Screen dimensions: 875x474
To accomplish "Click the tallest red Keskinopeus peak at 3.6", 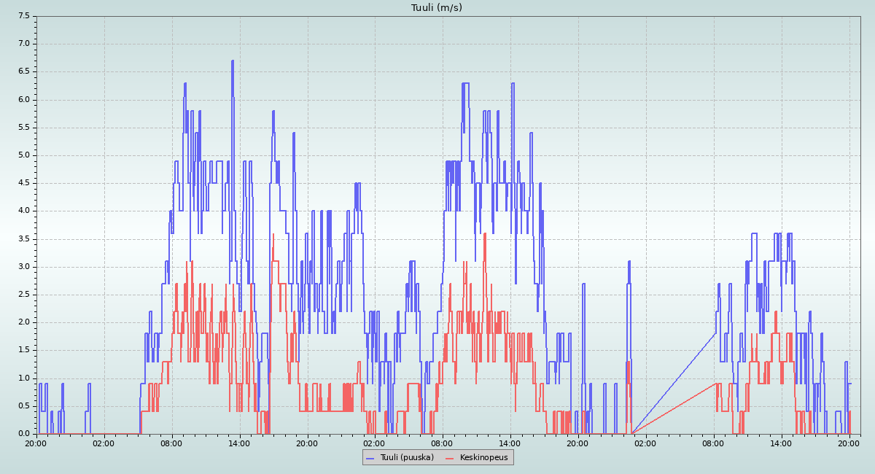I will [x=273, y=235].
